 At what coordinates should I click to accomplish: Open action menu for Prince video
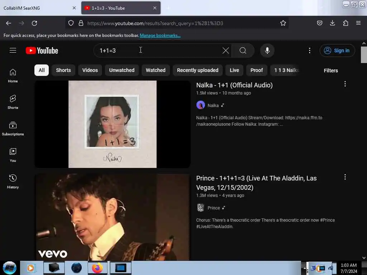pyautogui.click(x=345, y=177)
